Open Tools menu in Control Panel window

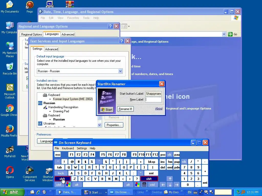86,18
